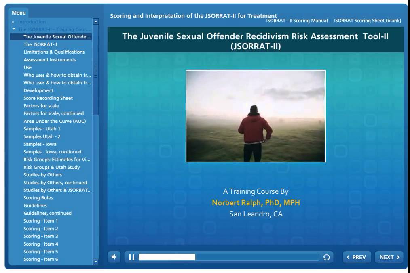This screenshot has height=273, width=410.
Task: Open Assessment Instruments slide
Action: [x=50, y=60]
